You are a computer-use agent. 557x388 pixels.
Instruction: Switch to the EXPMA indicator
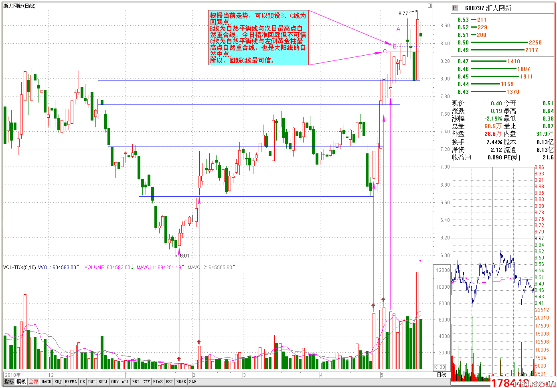point(71,382)
